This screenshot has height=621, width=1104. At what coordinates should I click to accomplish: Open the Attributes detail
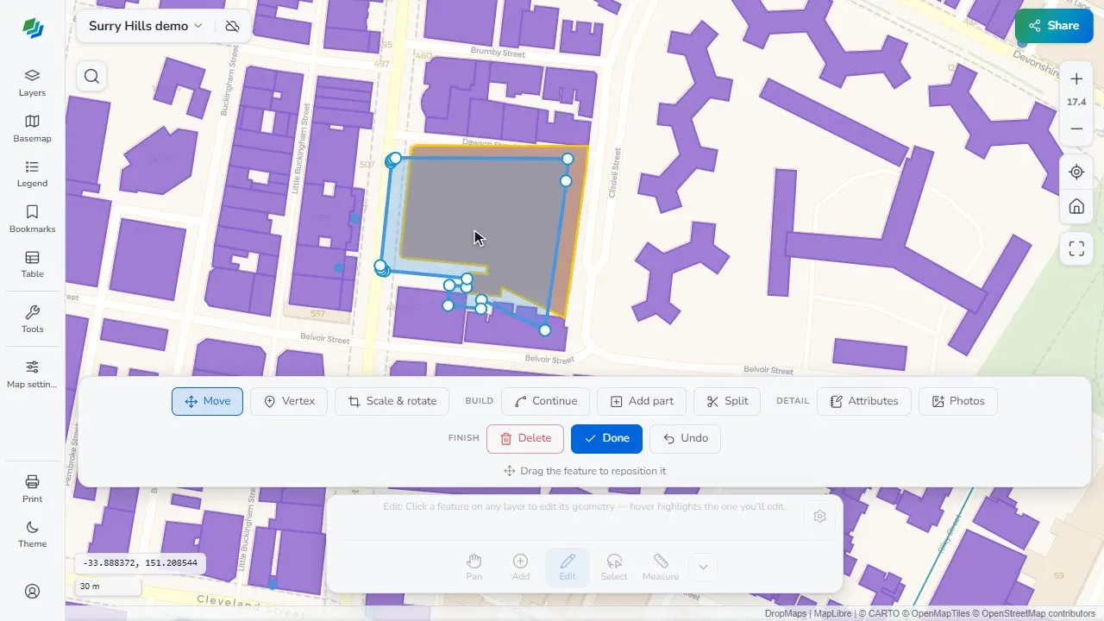click(863, 401)
